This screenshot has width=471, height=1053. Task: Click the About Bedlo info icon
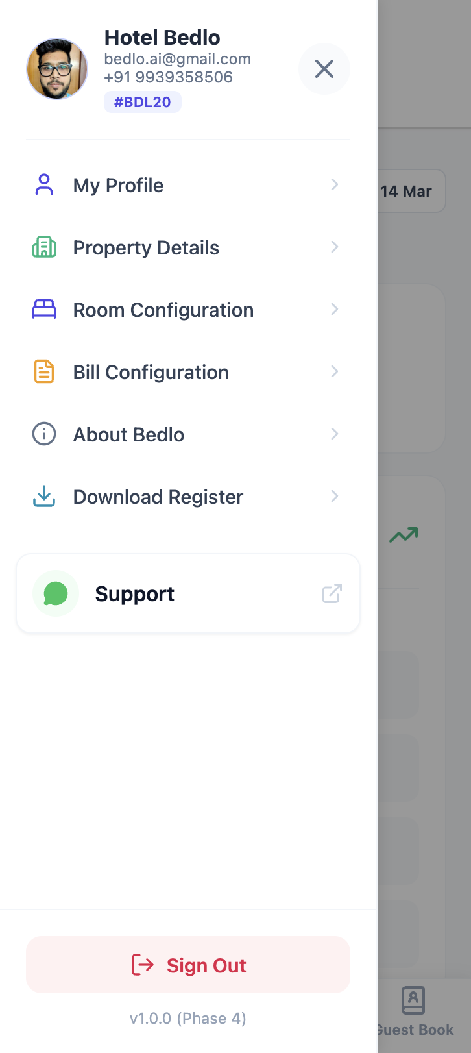[x=44, y=434]
